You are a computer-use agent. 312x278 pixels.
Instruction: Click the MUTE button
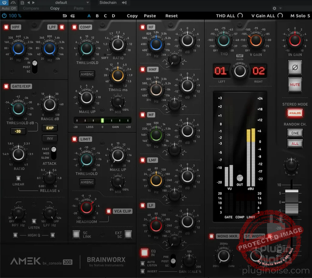pyautogui.click(x=295, y=84)
